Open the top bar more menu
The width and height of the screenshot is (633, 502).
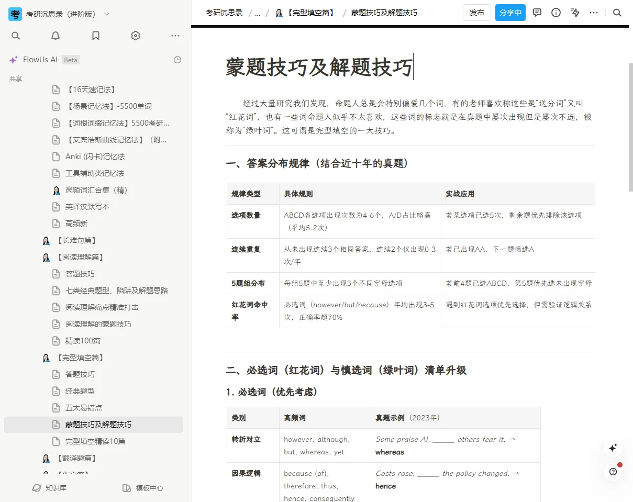coord(594,13)
